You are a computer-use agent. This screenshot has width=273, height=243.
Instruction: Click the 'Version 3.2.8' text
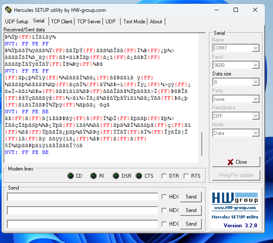click(x=240, y=226)
